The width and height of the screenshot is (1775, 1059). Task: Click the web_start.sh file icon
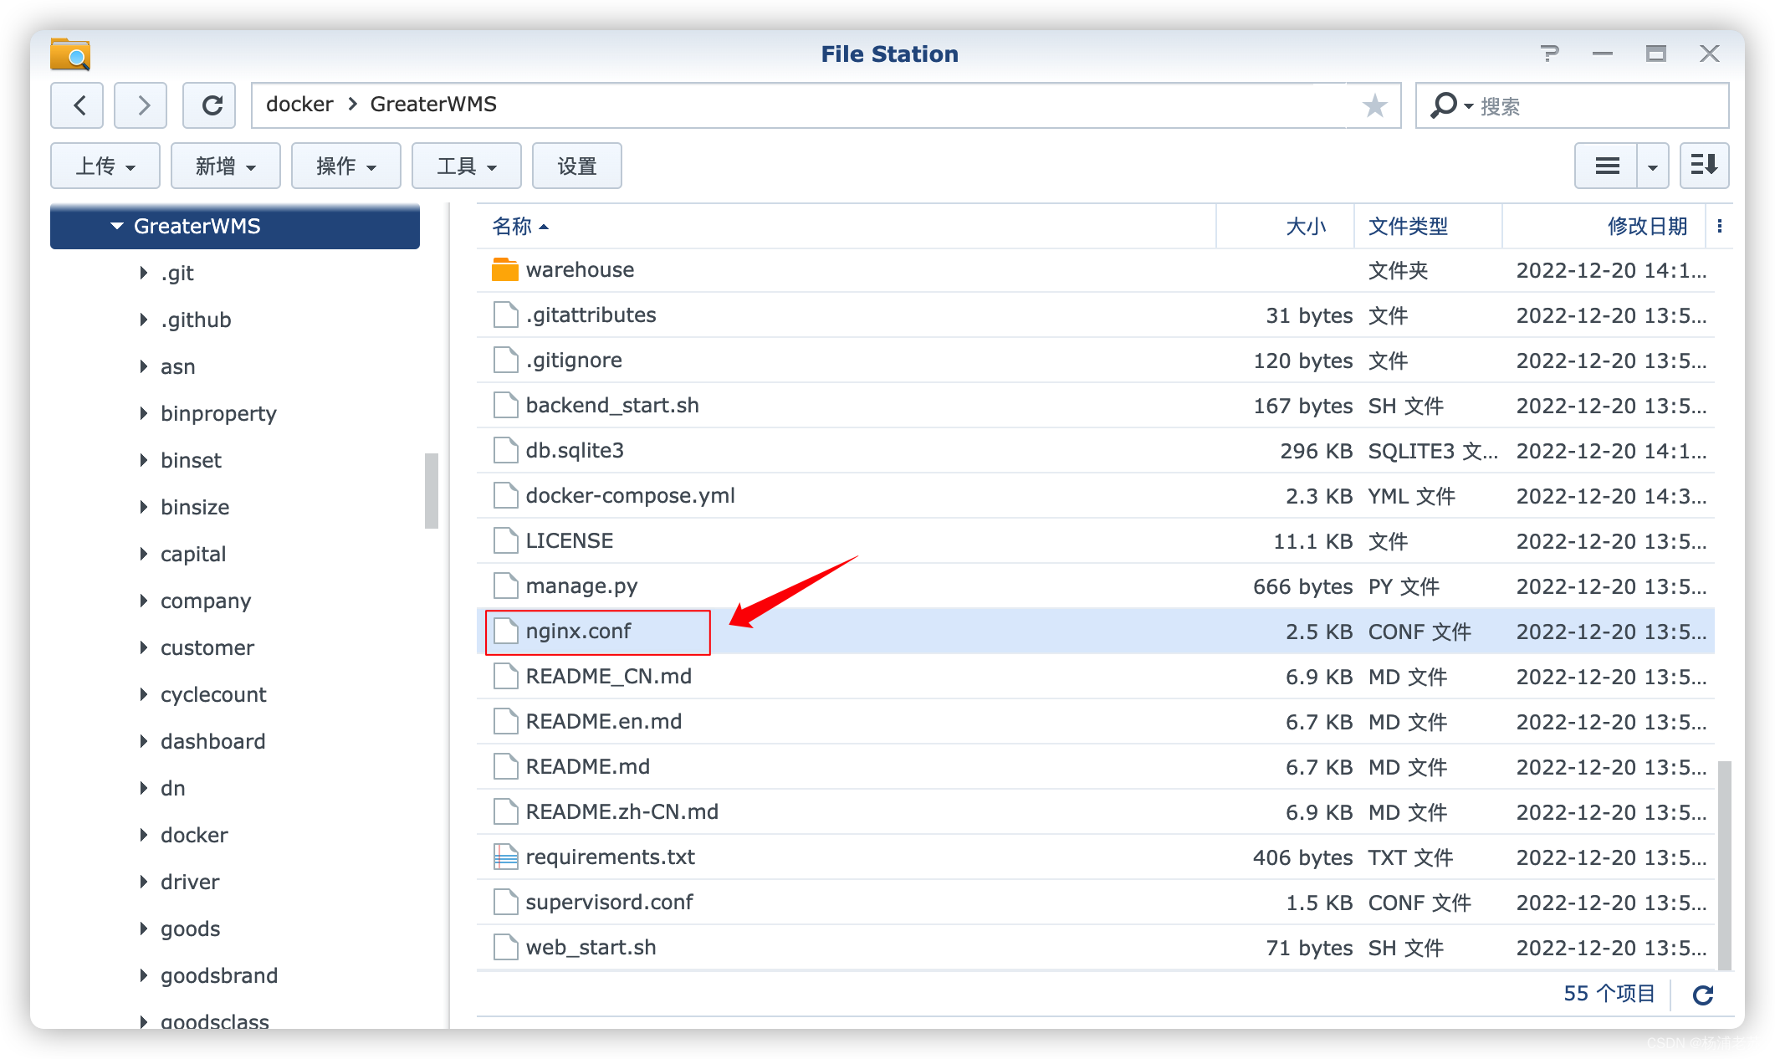(x=505, y=947)
